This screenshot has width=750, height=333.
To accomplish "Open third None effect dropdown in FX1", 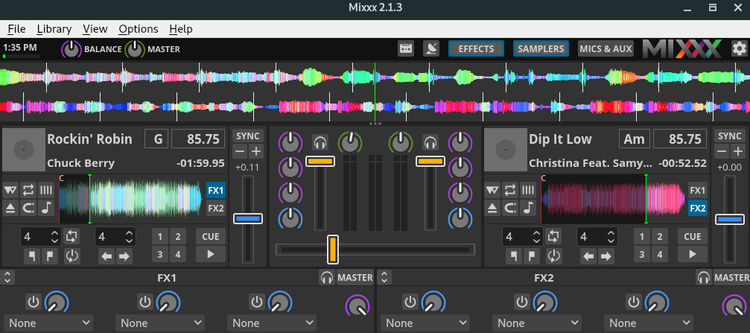I will tap(272, 323).
